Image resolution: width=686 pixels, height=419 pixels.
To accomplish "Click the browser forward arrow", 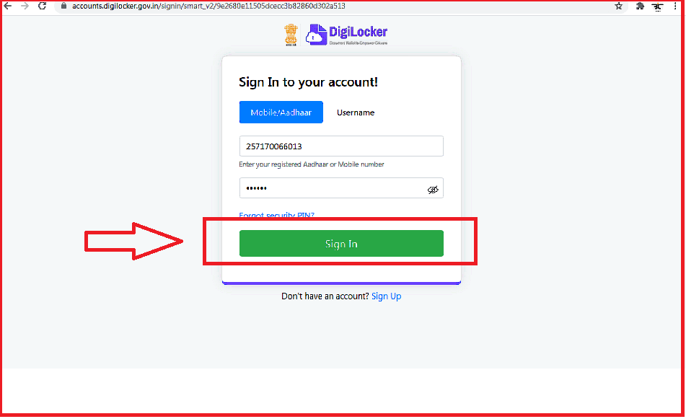I will (x=25, y=6).
